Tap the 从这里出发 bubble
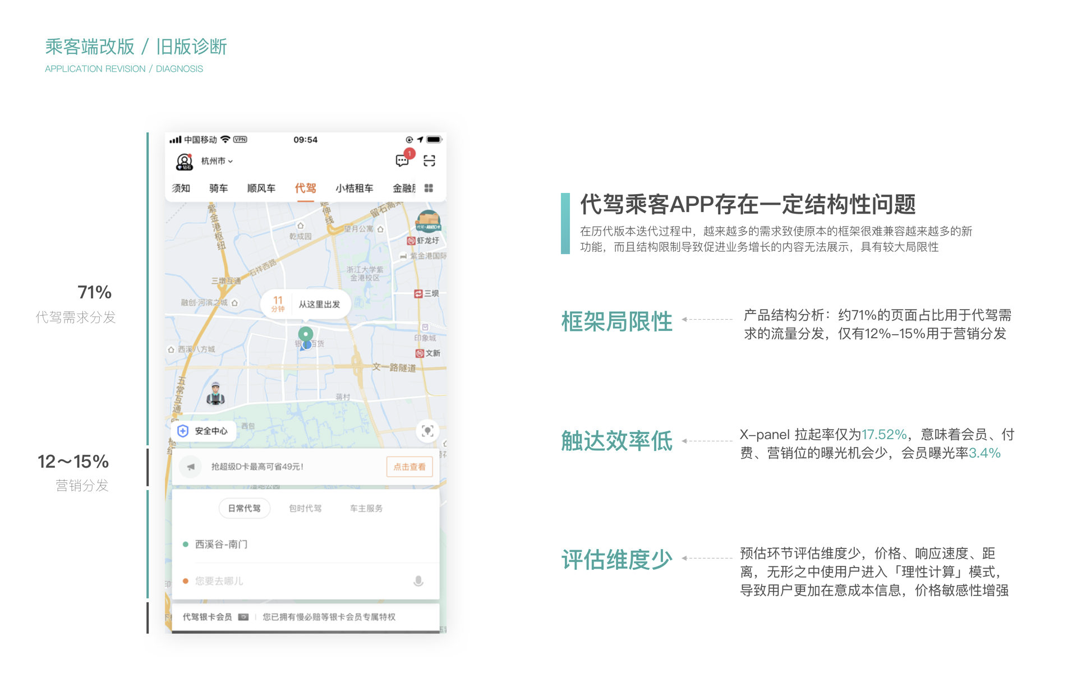 point(306,304)
